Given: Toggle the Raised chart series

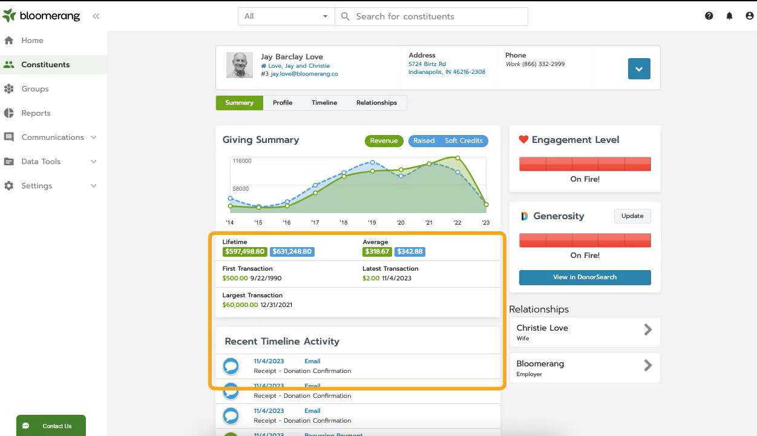Looking at the screenshot, I should [x=424, y=140].
